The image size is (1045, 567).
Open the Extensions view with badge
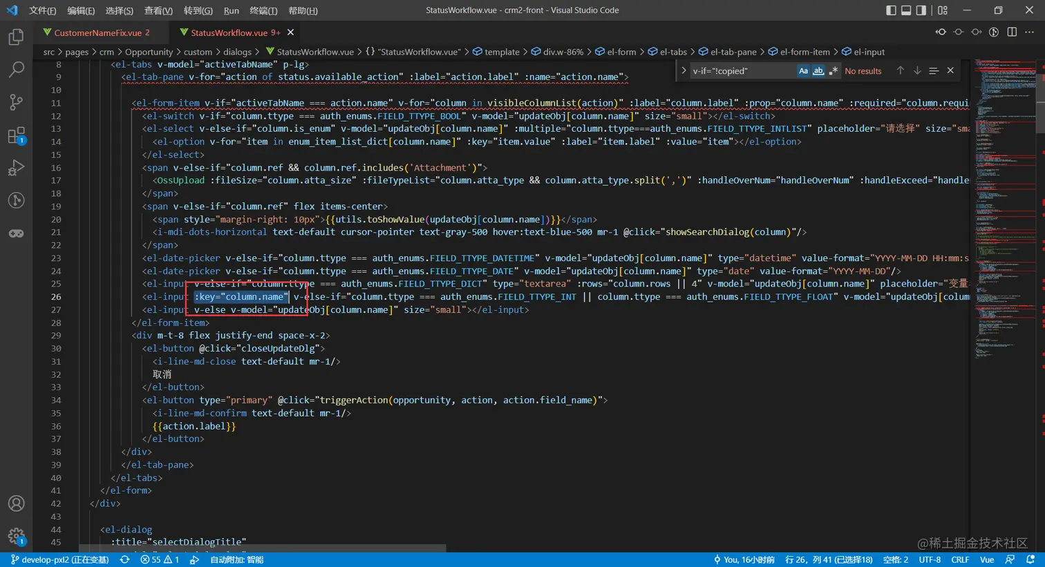[16, 135]
